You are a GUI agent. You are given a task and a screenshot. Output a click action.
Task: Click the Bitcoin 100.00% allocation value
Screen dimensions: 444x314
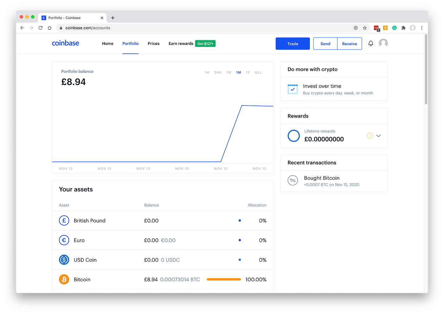pyautogui.click(x=256, y=279)
